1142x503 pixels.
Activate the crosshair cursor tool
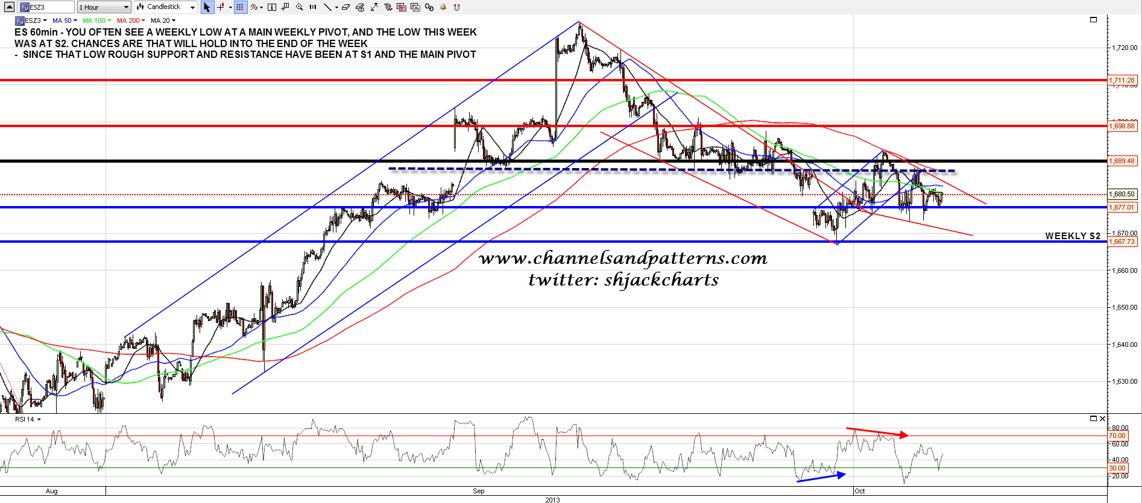tap(221, 7)
